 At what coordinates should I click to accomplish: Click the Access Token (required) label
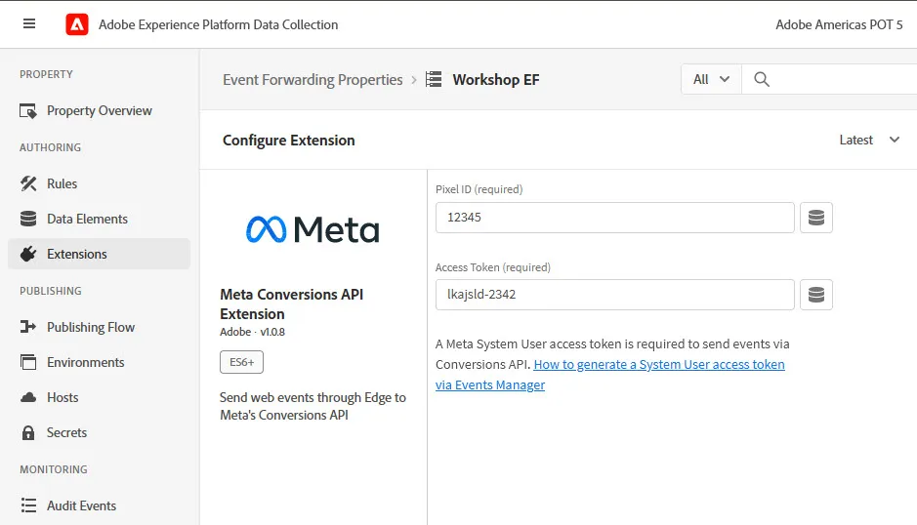pos(493,267)
